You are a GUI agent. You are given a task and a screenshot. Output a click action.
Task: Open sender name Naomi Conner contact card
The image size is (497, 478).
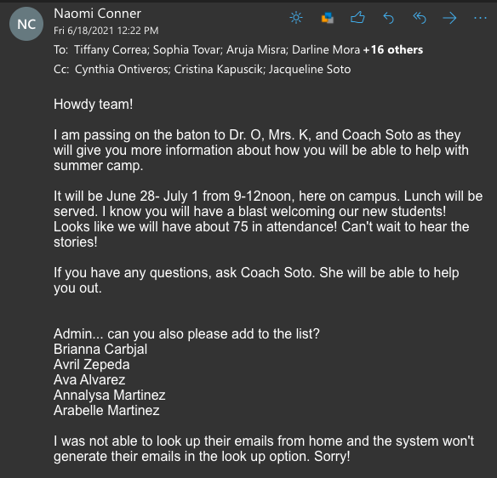97,14
